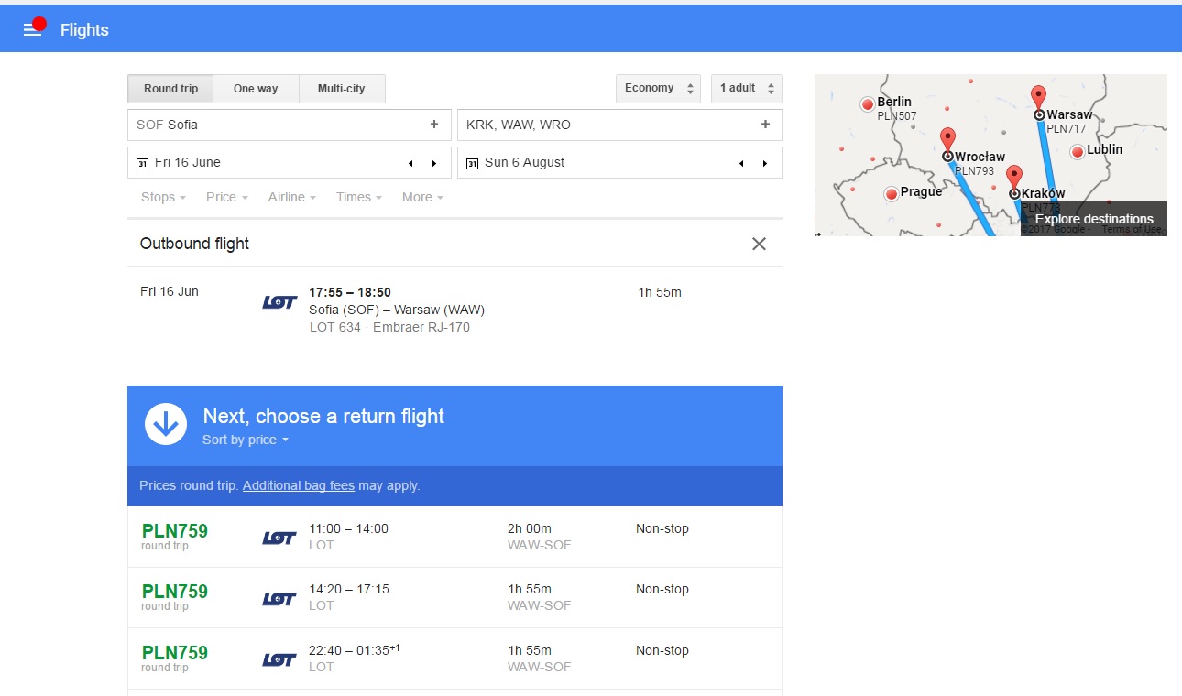
Task: Click the LOT logo of outbound flight 17:55
Action: 279,301
